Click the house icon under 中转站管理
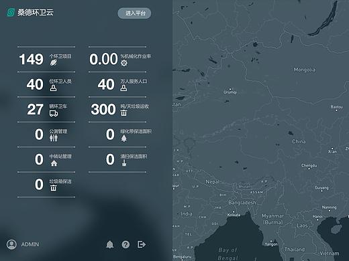This screenshot has width=349, height=261. coord(54,163)
